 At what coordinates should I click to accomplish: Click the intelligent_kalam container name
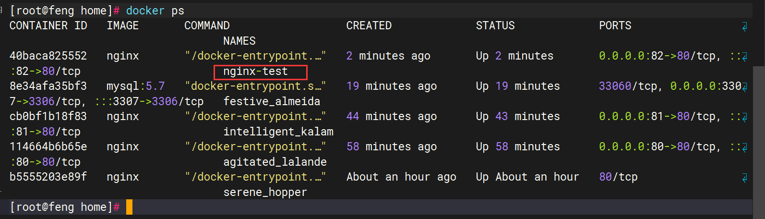coord(278,132)
